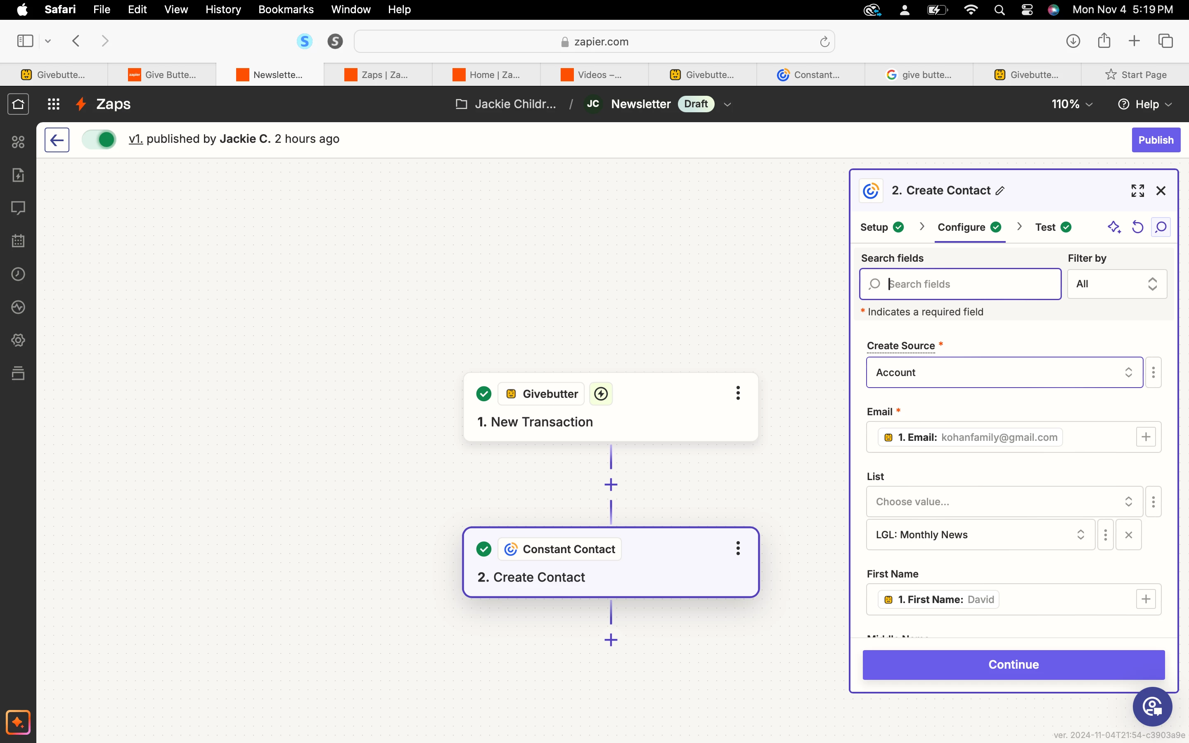Open the Bookmarks menu in menu bar
Image resolution: width=1189 pixels, height=743 pixels.
coord(285,9)
